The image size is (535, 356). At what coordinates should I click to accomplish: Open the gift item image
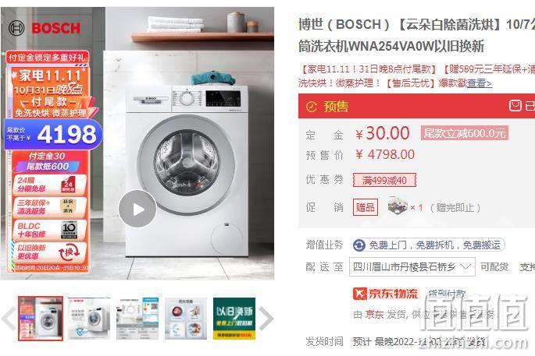pos(398,206)
